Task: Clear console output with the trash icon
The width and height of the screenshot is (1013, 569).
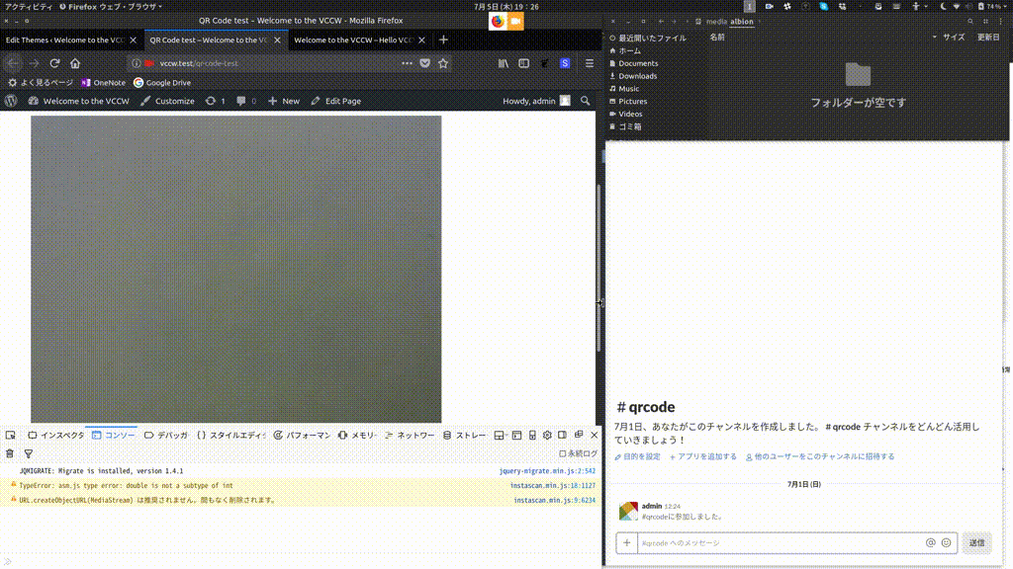Action: (10, 453)
